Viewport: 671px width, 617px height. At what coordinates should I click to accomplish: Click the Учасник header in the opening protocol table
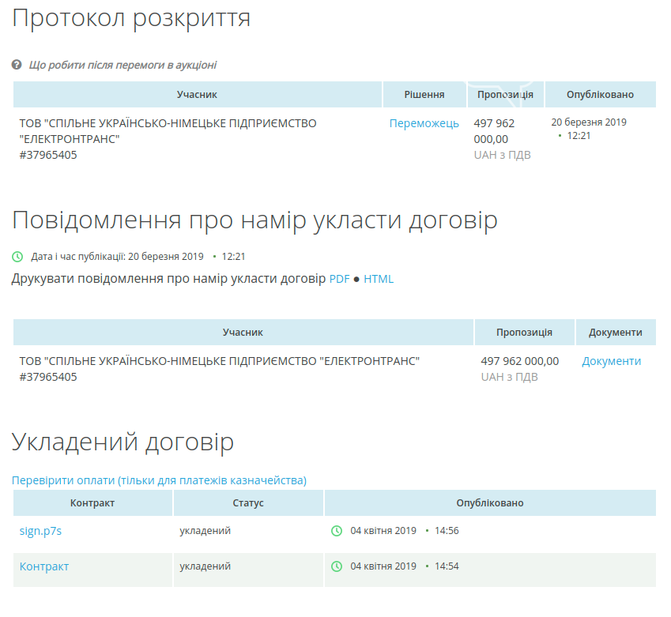[198, 95]
